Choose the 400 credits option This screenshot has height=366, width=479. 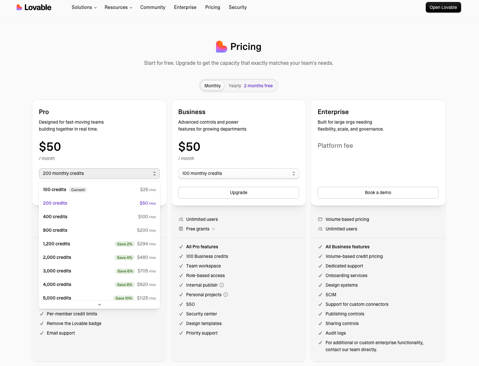[99, 217]
